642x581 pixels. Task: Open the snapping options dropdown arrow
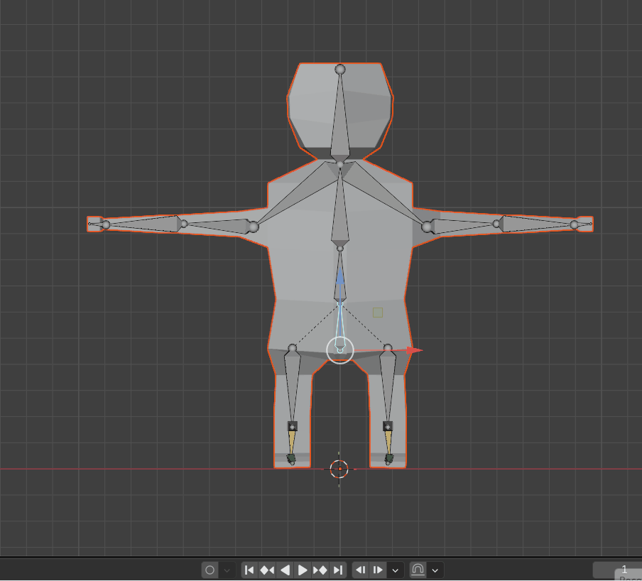click(x=435, y=570)
